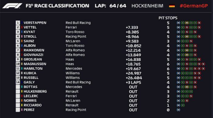Viewport: 213px width, 118px height.
Task: Click Leclerc's soft tyre icon
Action: click(x=191, y=96)
